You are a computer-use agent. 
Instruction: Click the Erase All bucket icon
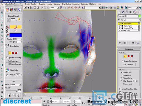click(x=7, y=31)
